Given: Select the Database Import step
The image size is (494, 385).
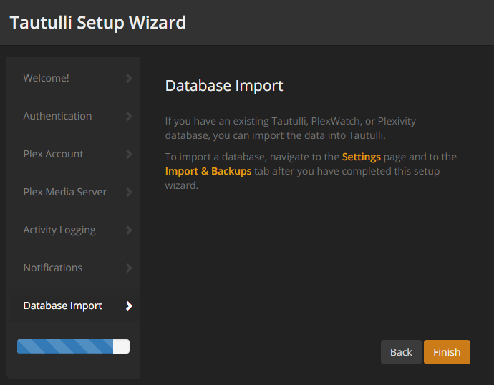Looking at the screenshot, I should click(x=74, y=306).
